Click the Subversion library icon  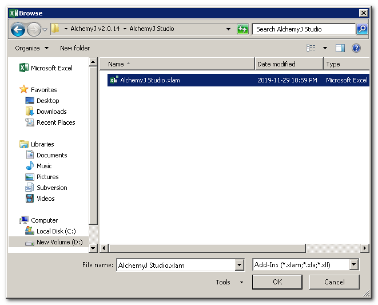pos(30,187)
